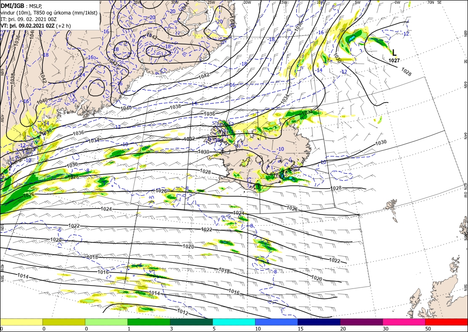Click the '25W' longitude label
This screenshot has height=332, width=468.
coord(211,2)
